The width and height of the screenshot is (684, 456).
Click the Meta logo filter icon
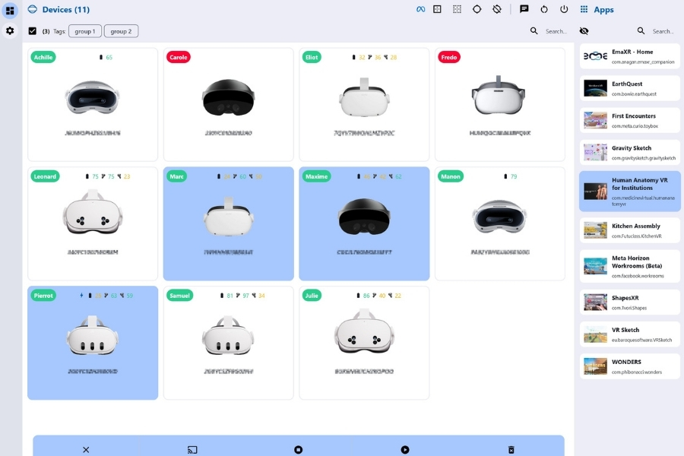point(420,9)
